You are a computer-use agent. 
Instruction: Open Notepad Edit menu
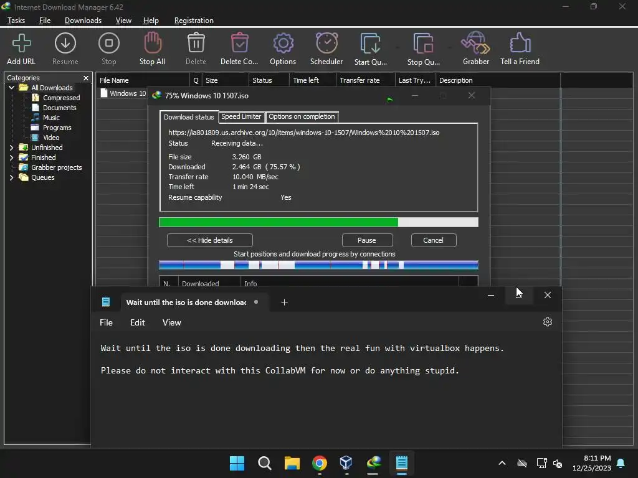point(138,322)
